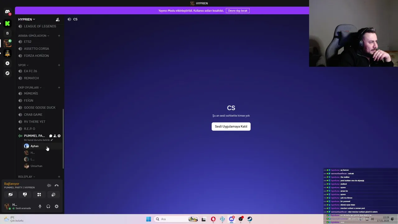The height and width of the screenshot is (224, 398).
Task: Open PUMMEL PARTY channel chat icon
Action: pyautogui.click(x=51, y=136)
